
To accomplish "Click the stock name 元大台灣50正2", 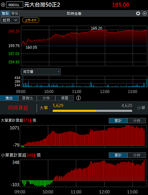I will [42, 5].
